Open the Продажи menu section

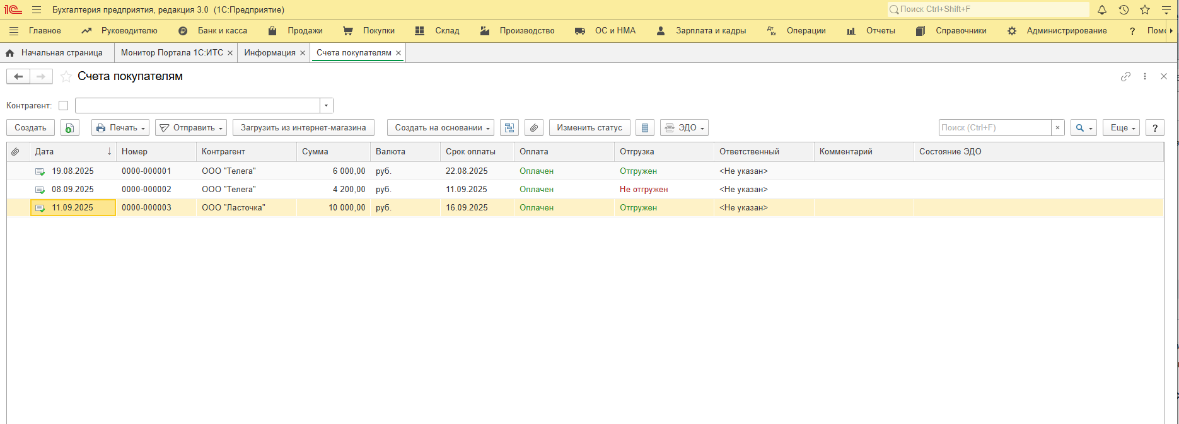click(305, 31)
